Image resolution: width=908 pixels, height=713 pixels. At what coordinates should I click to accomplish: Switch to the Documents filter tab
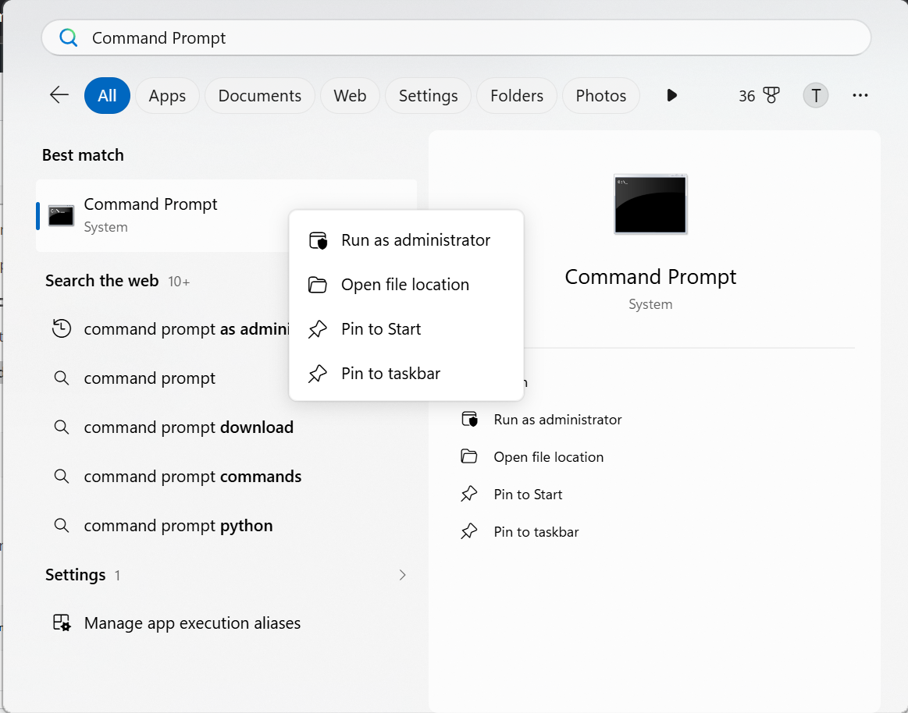coord(259,95)
